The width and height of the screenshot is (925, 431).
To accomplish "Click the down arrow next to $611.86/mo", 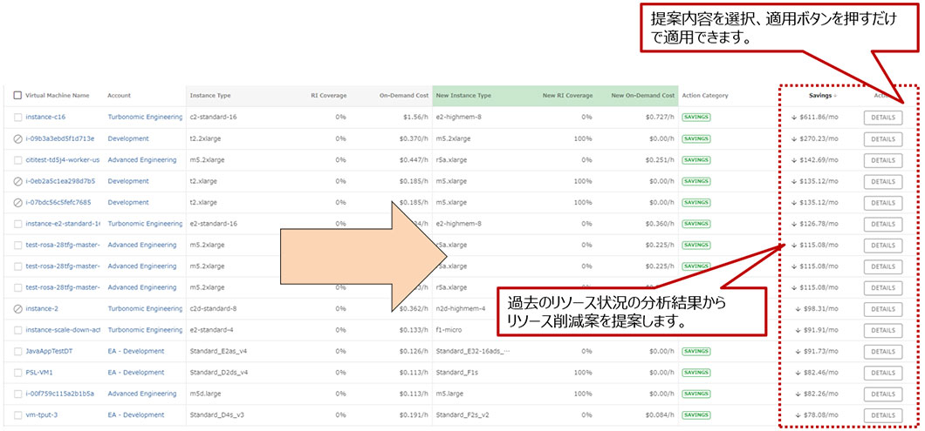I will coord(794,117).
